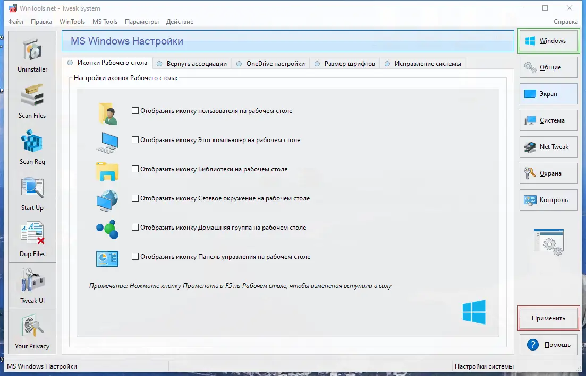This screenshot has height=376, width=586.
Task: Click the settings window gear image
Action: (x=549, y=242)
